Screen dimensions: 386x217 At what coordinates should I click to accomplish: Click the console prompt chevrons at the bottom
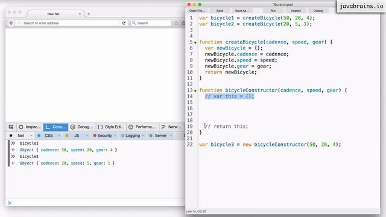pyautogui.click(x=10, y=203)
